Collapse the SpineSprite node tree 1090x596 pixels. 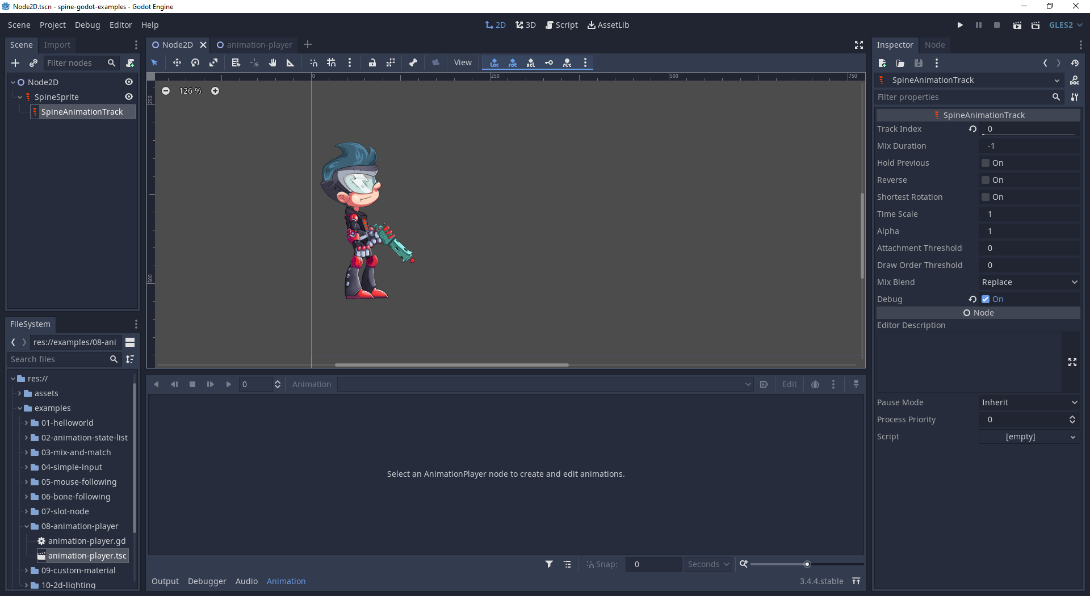[20, 97]
